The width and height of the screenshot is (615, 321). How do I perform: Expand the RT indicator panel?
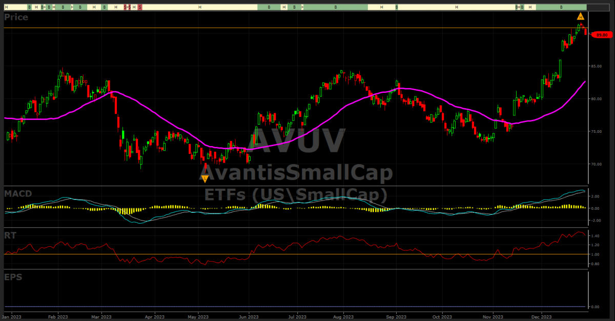10,235
